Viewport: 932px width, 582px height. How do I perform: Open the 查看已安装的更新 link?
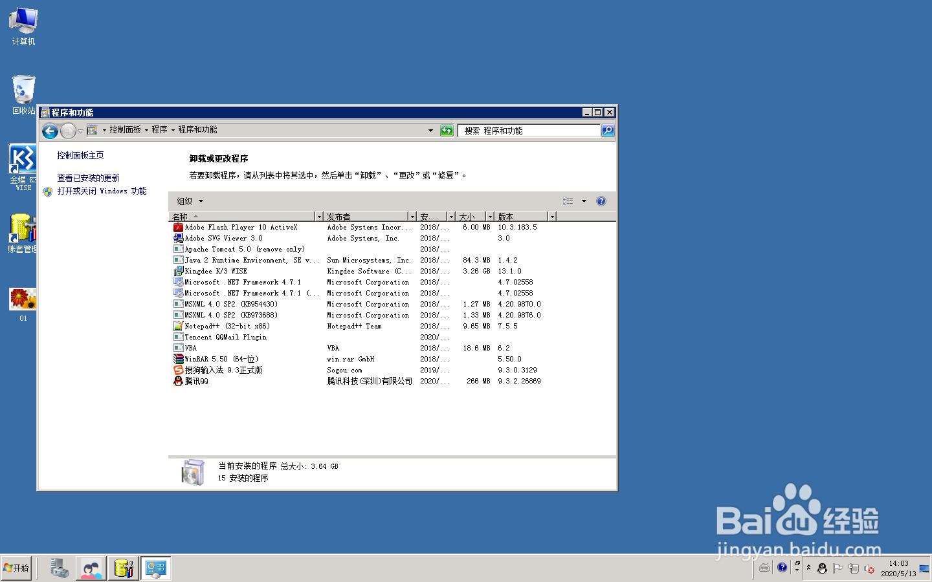click(x=88, y=178)
